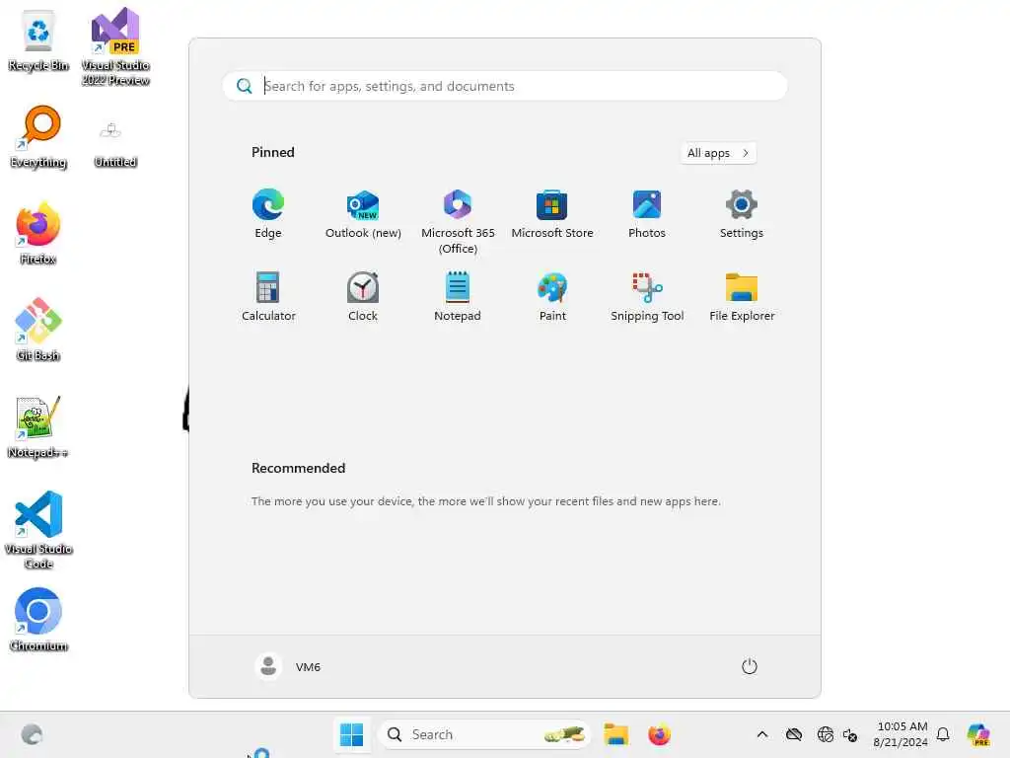Viewport: 1010px width, 758px height.
Task: Select the Firefox desktop shortcut
Action: (38, 233)
